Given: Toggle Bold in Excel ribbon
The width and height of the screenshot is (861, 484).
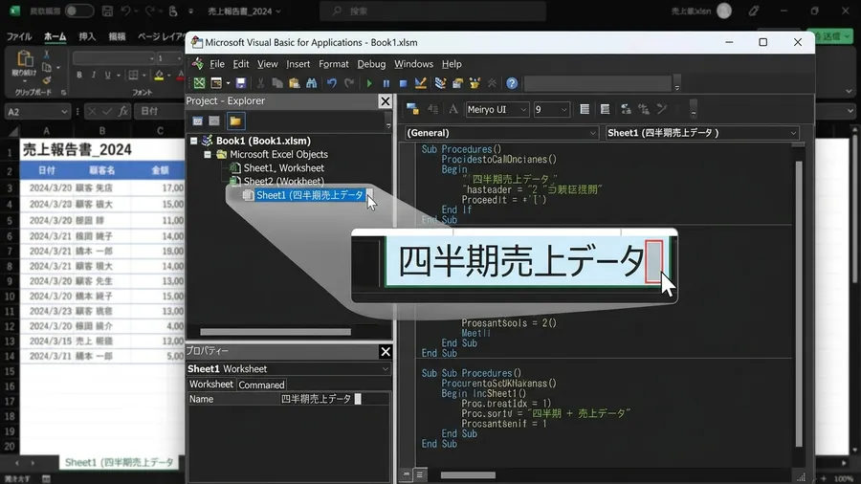Looking at the screenshot, I should pyautogui.click(x=79, y=76).
